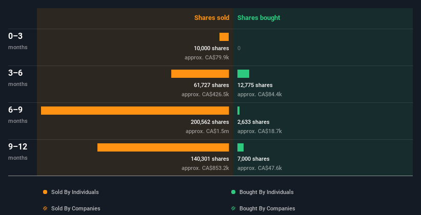The height and width of the screenshot is (215, 421).
Task: Click the orange 0–3 months sold bar
Action: [x=224, y=37]
